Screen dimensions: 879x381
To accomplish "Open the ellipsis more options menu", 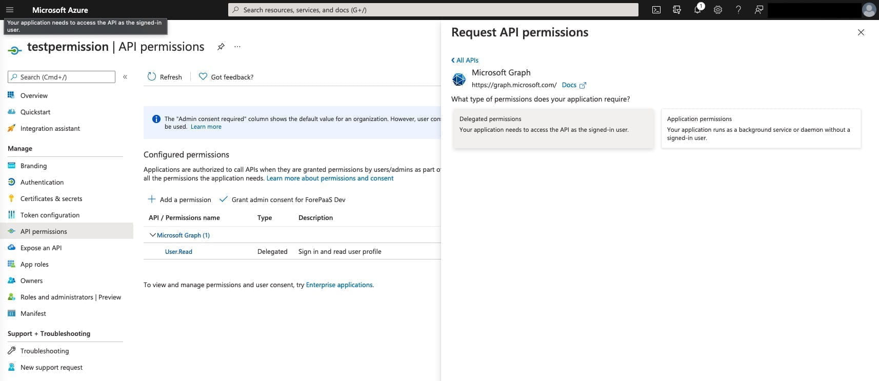I will (237, 47).
